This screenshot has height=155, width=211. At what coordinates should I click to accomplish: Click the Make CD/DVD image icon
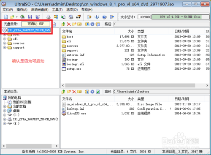[x=49, y=17]
